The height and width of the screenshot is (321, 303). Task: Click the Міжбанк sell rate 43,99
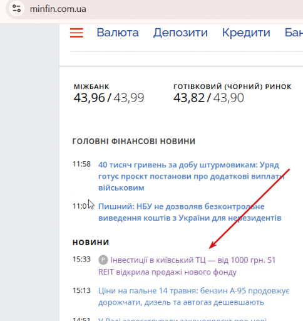(x=129, y=98)
